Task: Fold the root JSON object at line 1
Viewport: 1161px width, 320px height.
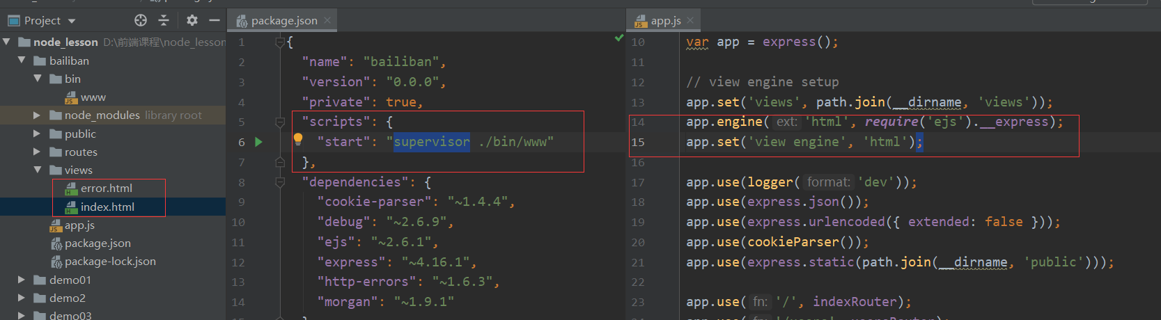Action: point(280,42)
